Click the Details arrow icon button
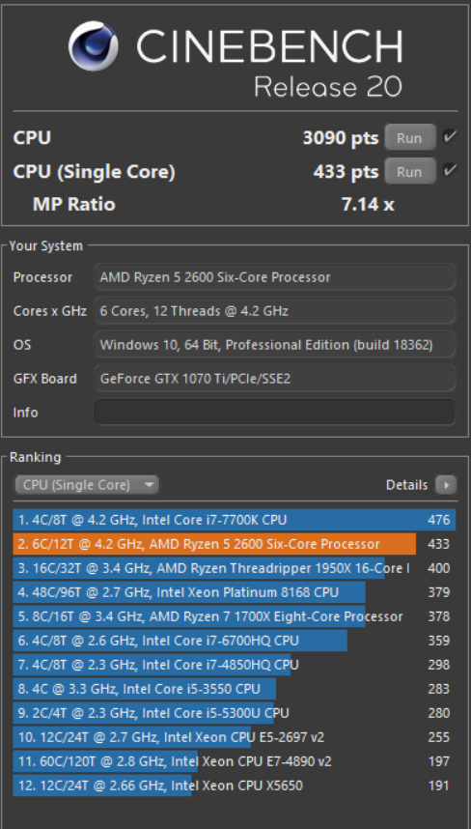The image size is (471, 829). (x=446, y=485)
